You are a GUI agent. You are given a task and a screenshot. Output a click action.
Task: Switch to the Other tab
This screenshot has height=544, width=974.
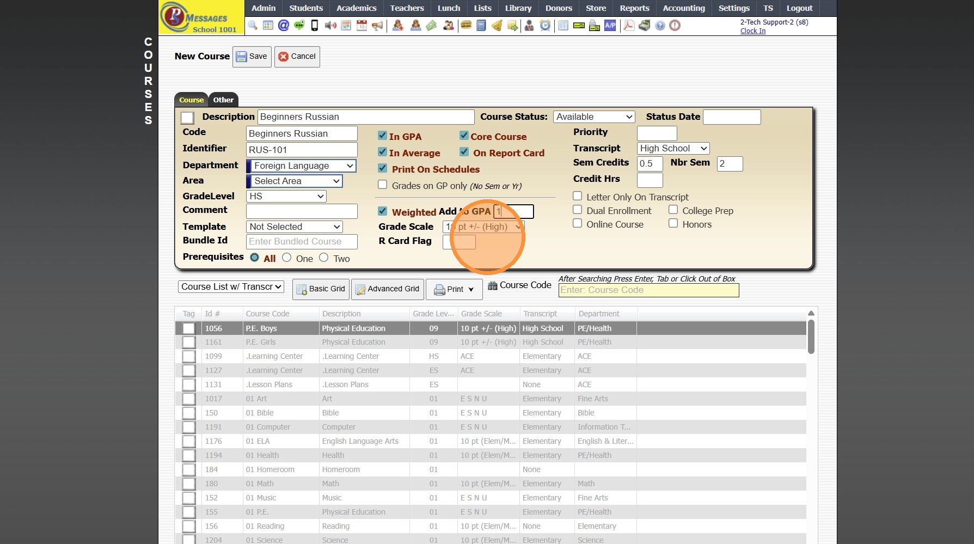tap(223, 100)
